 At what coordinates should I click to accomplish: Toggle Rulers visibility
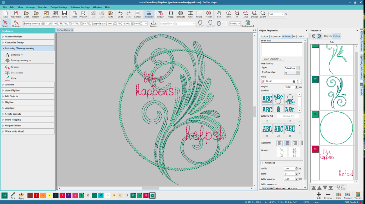point(199,14)
